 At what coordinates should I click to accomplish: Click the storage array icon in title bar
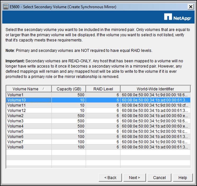tap(6, 7)
